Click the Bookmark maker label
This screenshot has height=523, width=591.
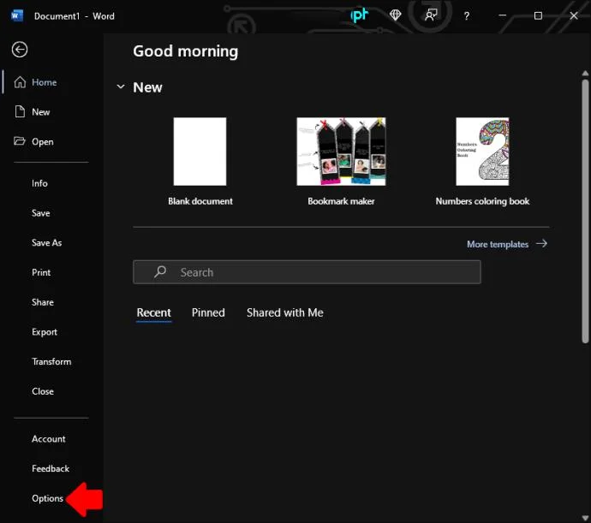341,201
